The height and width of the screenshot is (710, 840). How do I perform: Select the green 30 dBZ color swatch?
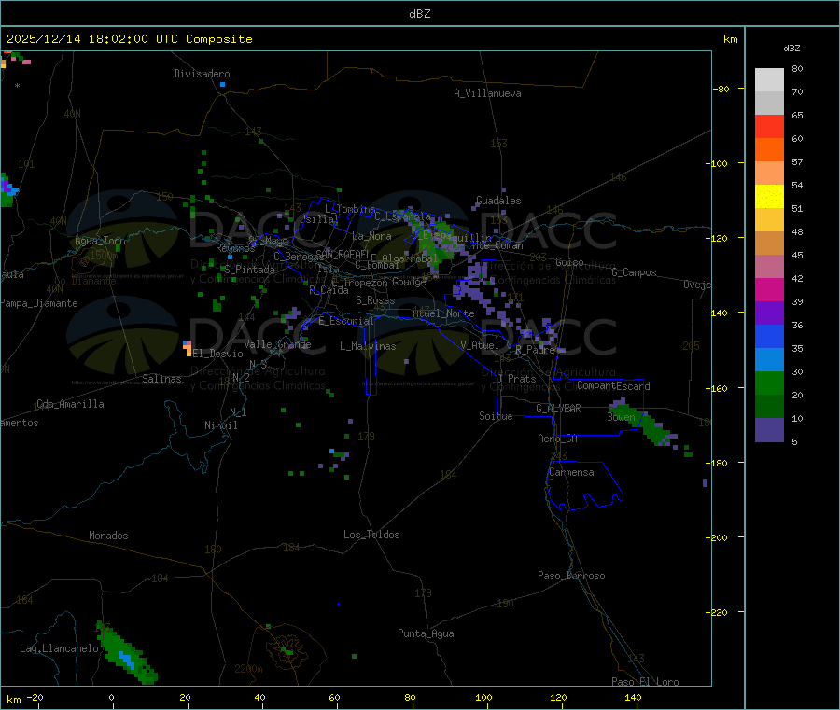[x=769, y=383]
